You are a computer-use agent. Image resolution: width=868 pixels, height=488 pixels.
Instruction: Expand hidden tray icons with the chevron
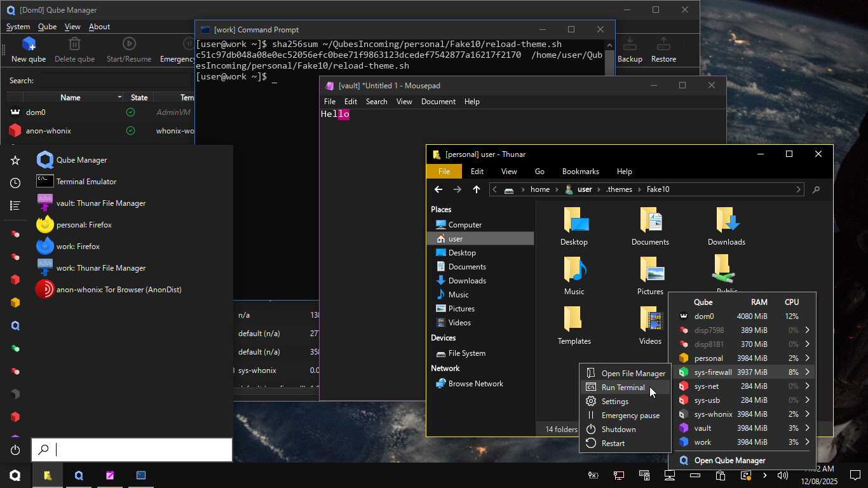pos(764,475)
